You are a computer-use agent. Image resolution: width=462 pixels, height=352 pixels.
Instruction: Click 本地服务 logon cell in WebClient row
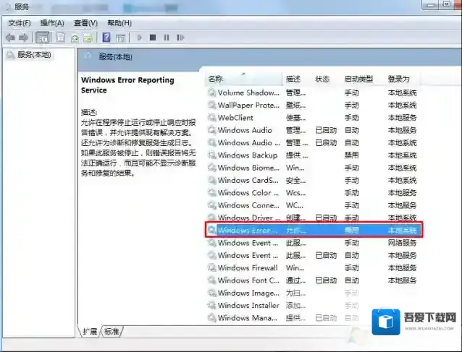(x=402, y=118)
